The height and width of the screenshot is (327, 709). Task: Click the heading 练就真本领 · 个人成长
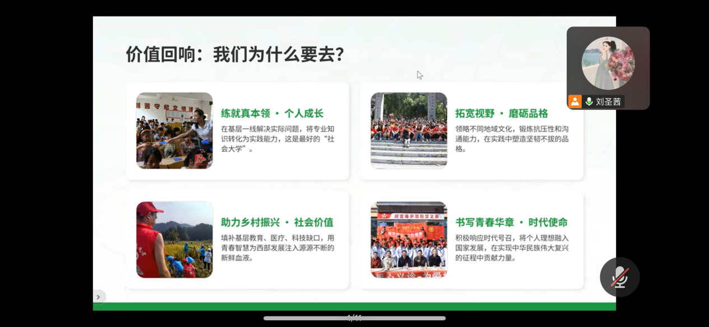[x=272, y=113]
